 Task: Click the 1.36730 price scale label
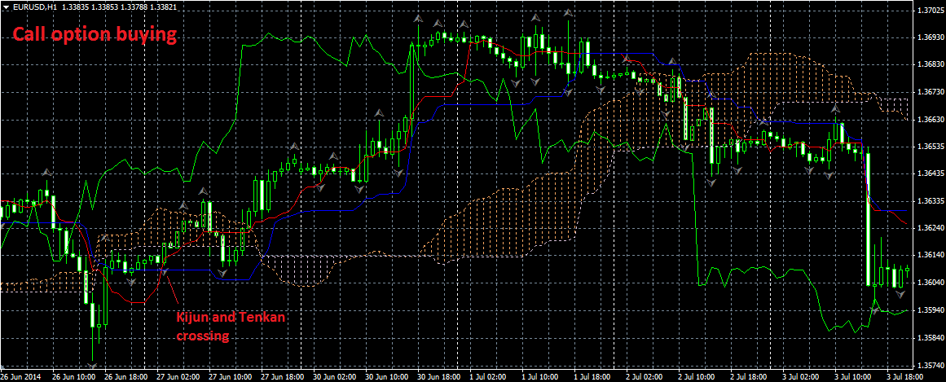(930, 92)
